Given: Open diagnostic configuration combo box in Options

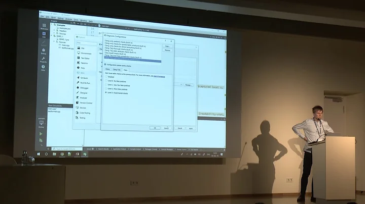Looking at the screenshot, I should (179, 85).
